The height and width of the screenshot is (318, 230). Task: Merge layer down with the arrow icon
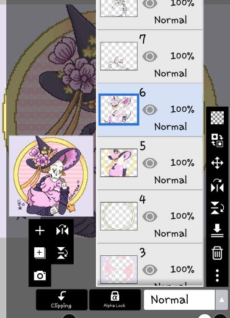217,230
